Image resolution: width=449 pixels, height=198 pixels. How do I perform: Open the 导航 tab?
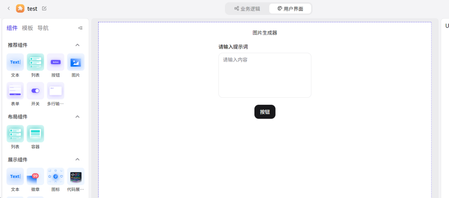click(x=43, y=28)
